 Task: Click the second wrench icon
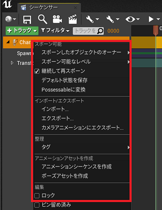coord(110,19)
